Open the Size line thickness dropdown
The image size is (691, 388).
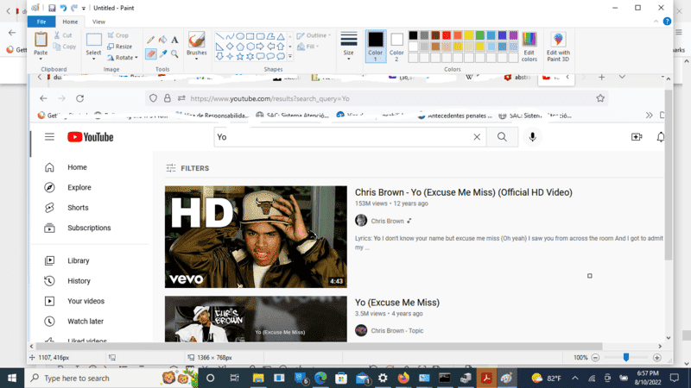point(349,47)
